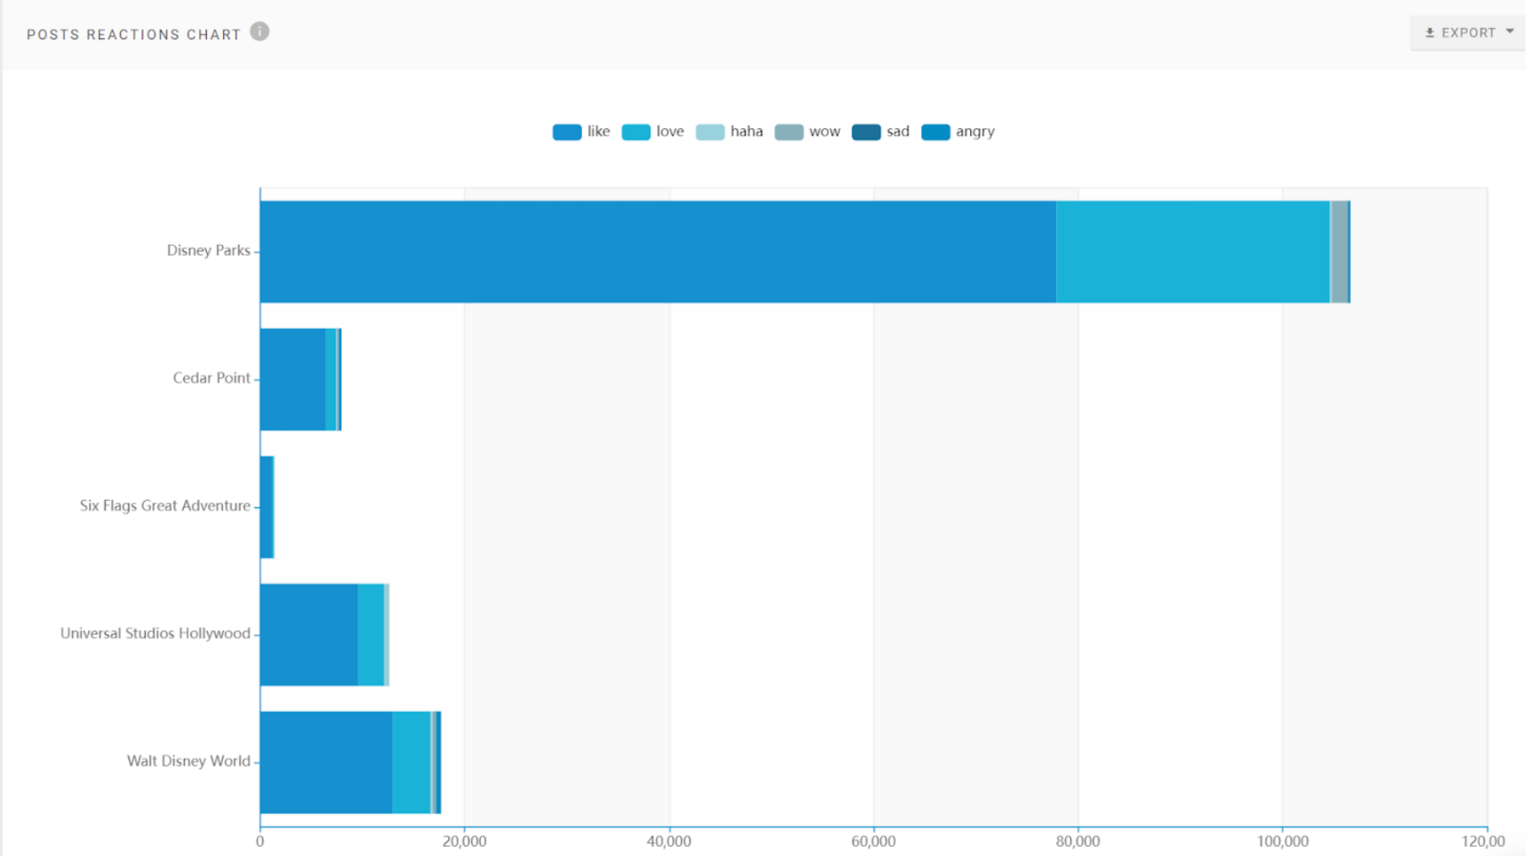Toggle the angry legend swatch
This screenshot has height=856, width=1533.
click(x=935, y=132)
